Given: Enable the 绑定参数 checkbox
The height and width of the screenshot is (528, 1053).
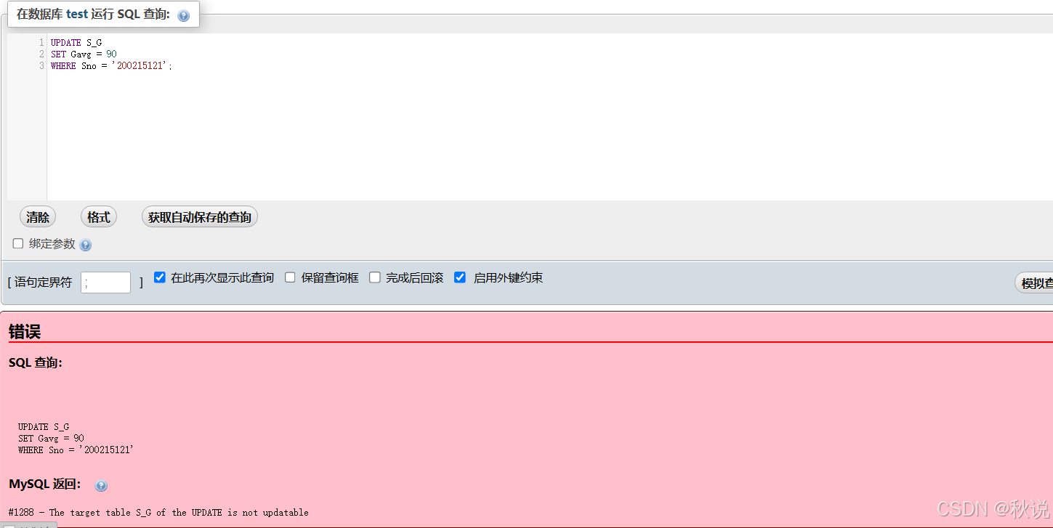Looking at the screenshot, I should click(18, 243).
